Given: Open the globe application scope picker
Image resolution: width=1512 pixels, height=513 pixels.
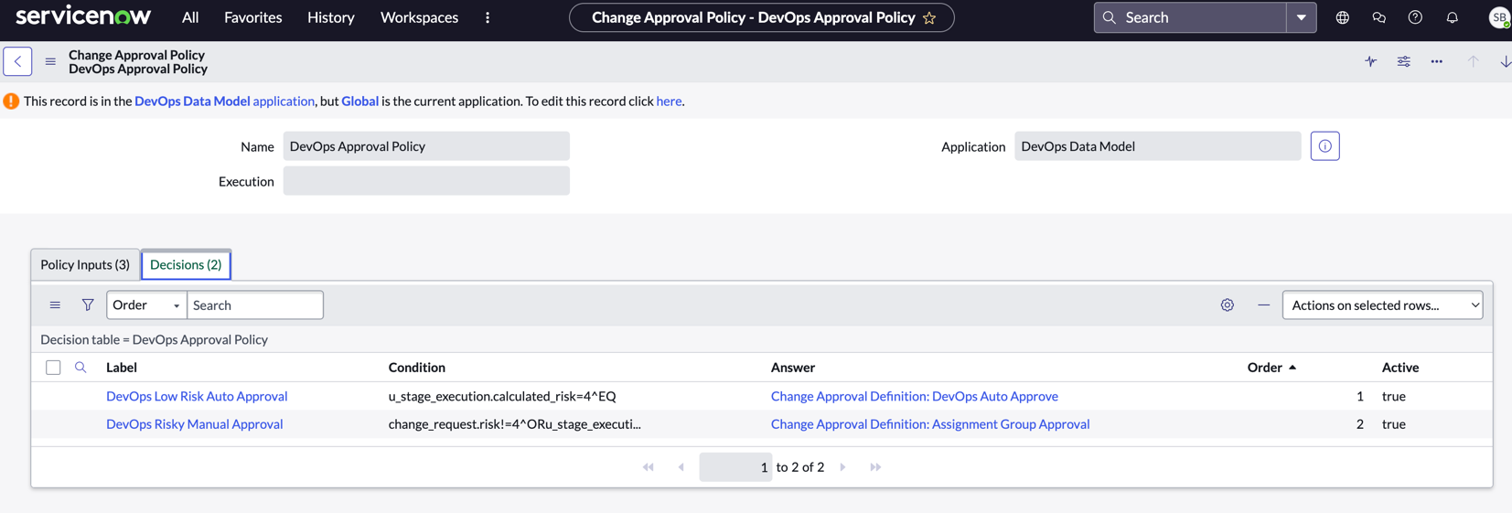Looking at the screenshot, I should (x=1342, y=17).
